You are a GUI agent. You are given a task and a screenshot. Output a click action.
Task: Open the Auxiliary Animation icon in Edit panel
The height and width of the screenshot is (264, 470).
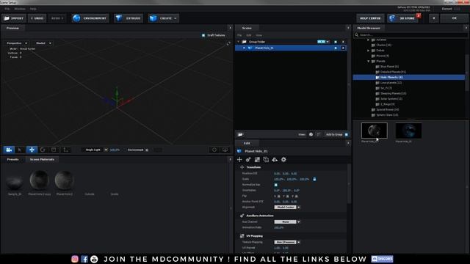[x=248, y=160]
